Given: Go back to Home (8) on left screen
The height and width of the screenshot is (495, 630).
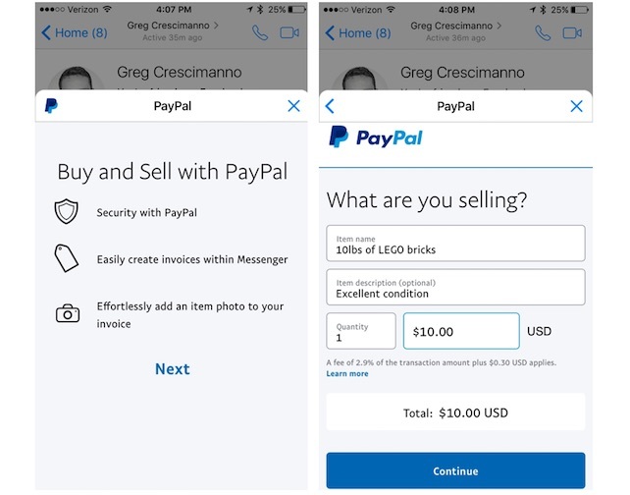Looking at the screenshot, I should [x=74, y=32].
